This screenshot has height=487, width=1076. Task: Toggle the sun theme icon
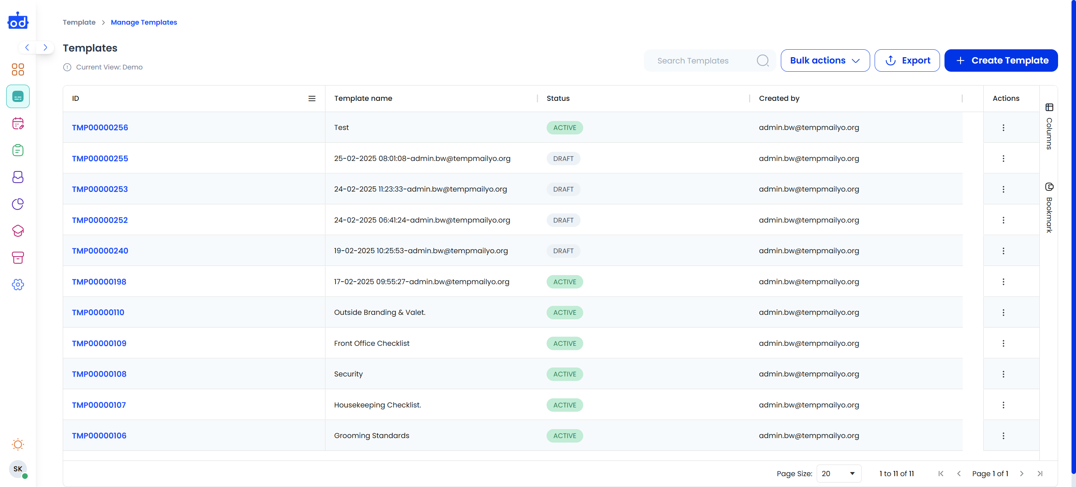(x=18, y=444)
